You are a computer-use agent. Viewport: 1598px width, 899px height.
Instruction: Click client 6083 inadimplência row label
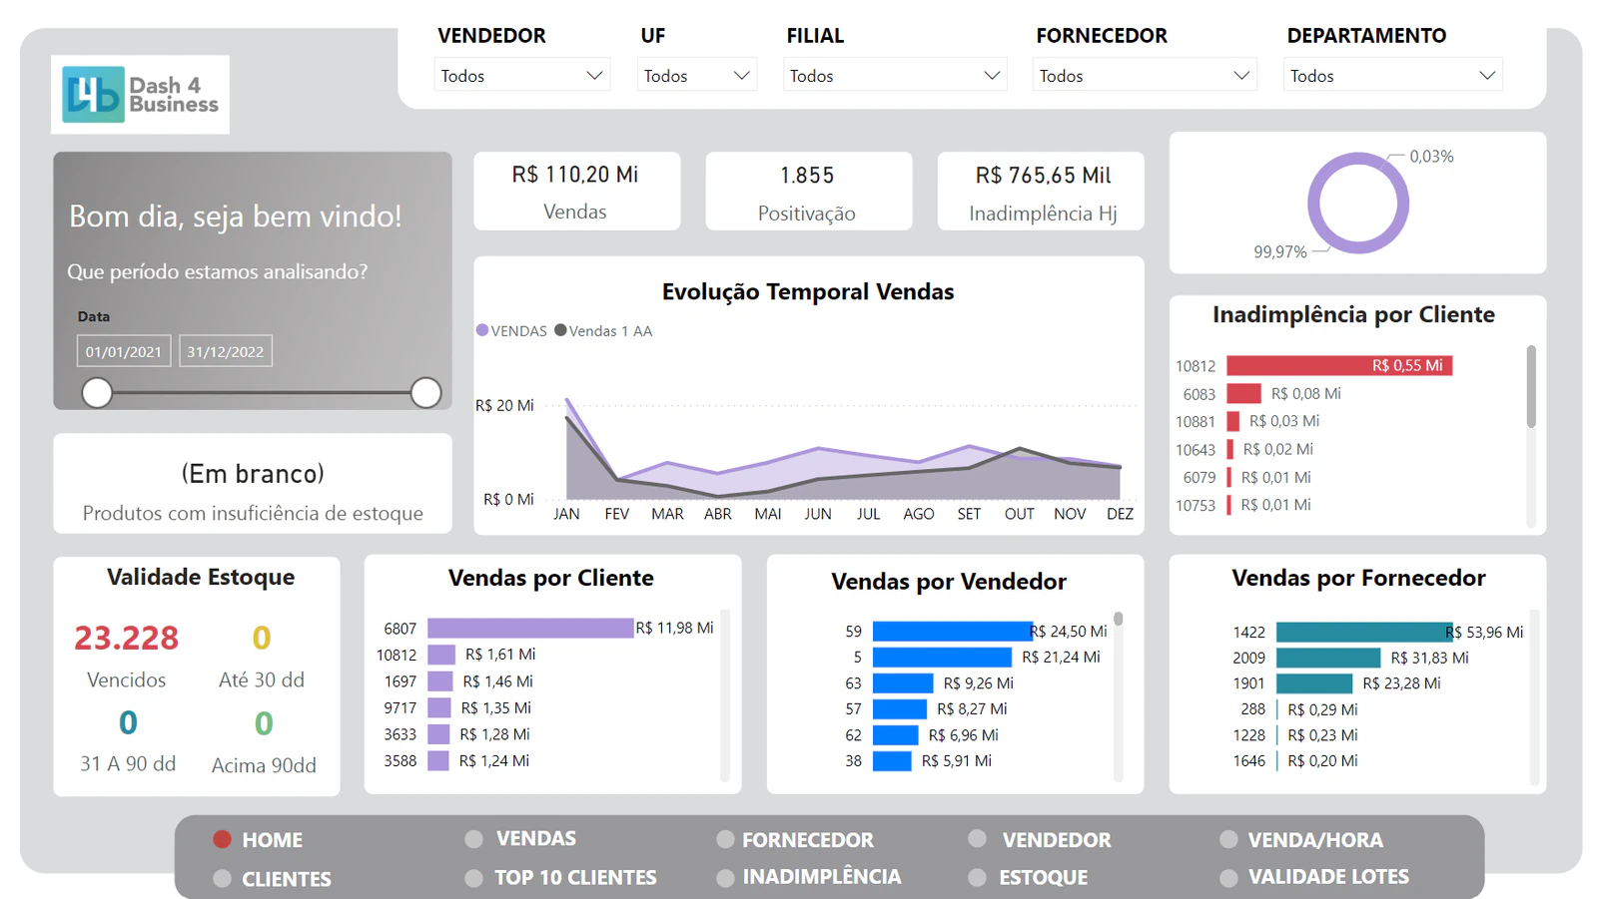1198,394
